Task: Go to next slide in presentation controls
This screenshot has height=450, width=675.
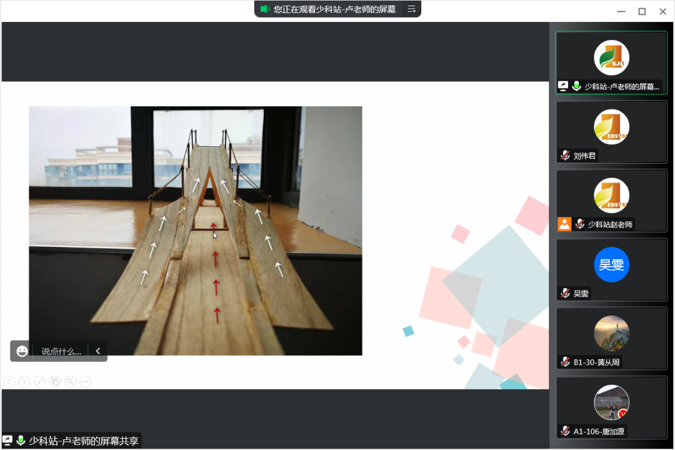Action: tap(24, 381)
